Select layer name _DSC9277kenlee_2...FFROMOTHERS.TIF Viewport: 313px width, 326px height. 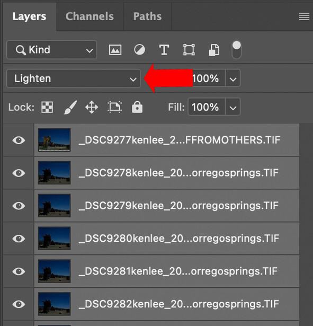(180, 140)
